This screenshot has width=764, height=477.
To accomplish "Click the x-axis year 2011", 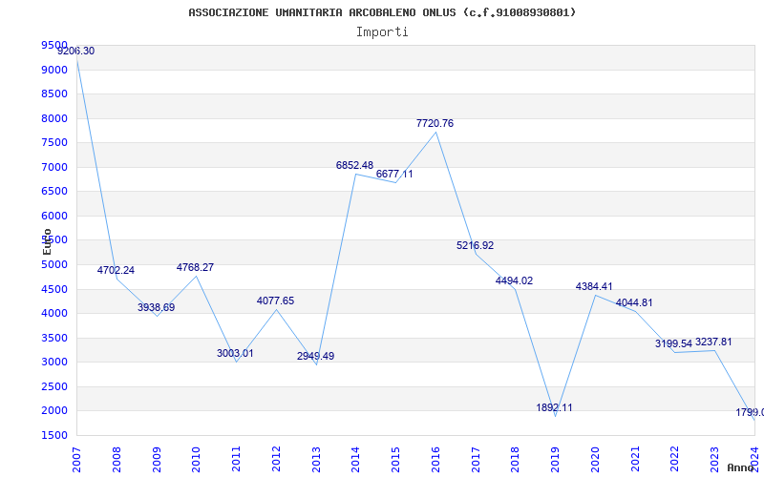I will tap(236, 460).
